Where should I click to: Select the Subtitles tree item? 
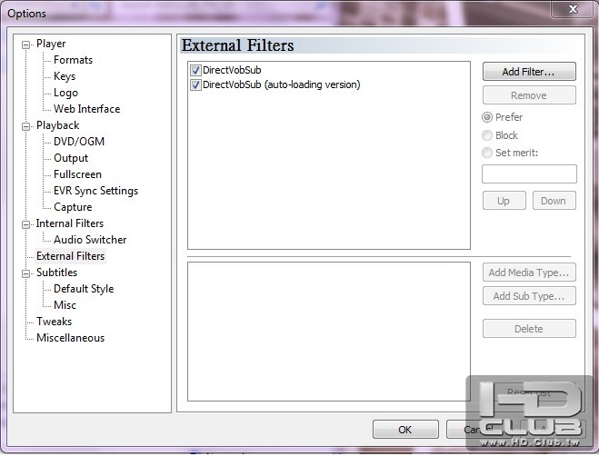point(56,273)
